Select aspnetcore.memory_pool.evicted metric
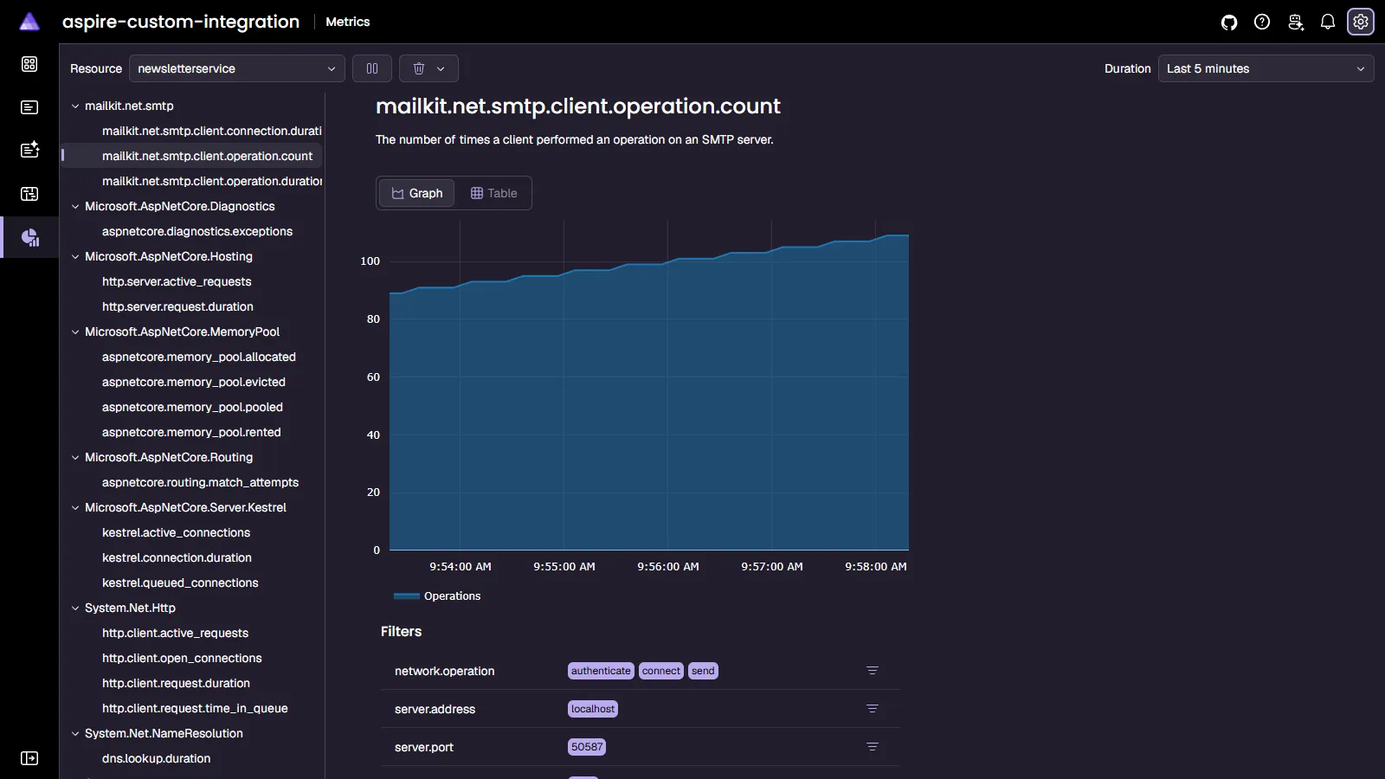 194,382
